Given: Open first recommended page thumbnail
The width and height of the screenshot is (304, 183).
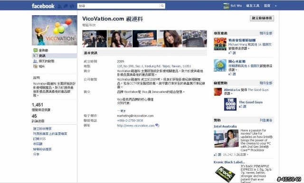Looking at the screenshot, I should coord(220,44).
